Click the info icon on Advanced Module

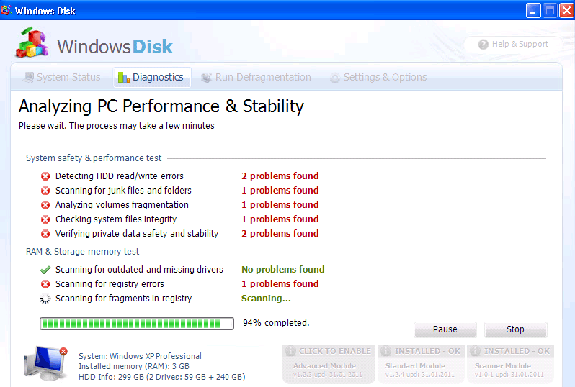point(290,352)
